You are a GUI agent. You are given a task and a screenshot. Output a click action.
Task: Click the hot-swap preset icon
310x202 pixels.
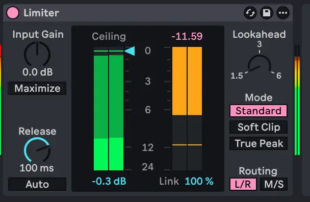(250, 13)
